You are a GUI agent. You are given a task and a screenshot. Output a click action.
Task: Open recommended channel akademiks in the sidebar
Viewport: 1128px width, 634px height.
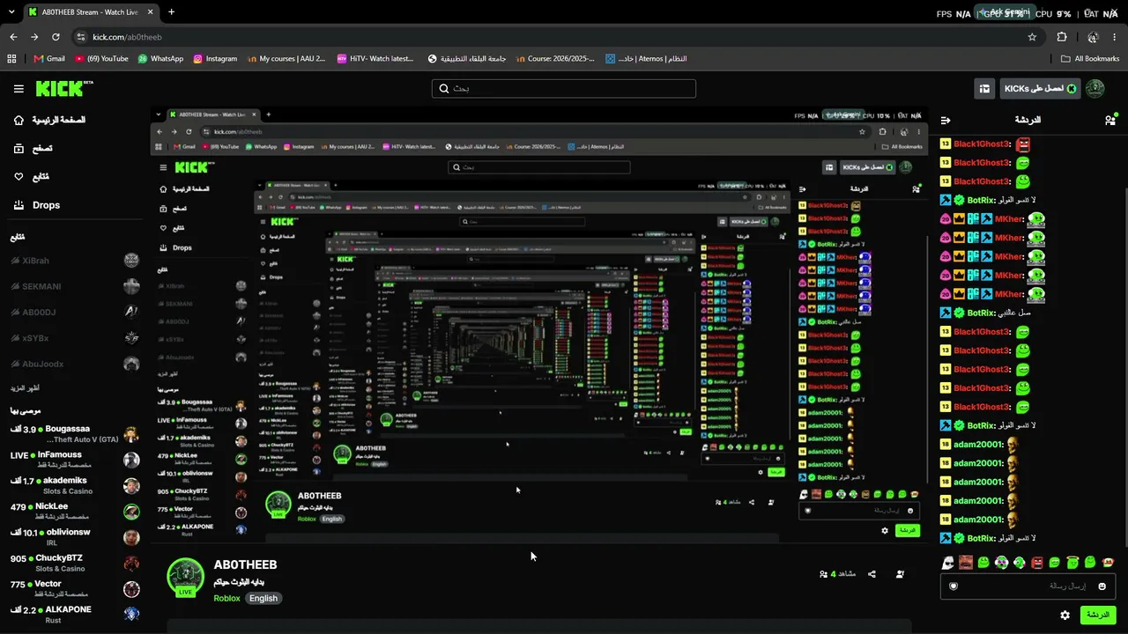click(x=75, y=485)
